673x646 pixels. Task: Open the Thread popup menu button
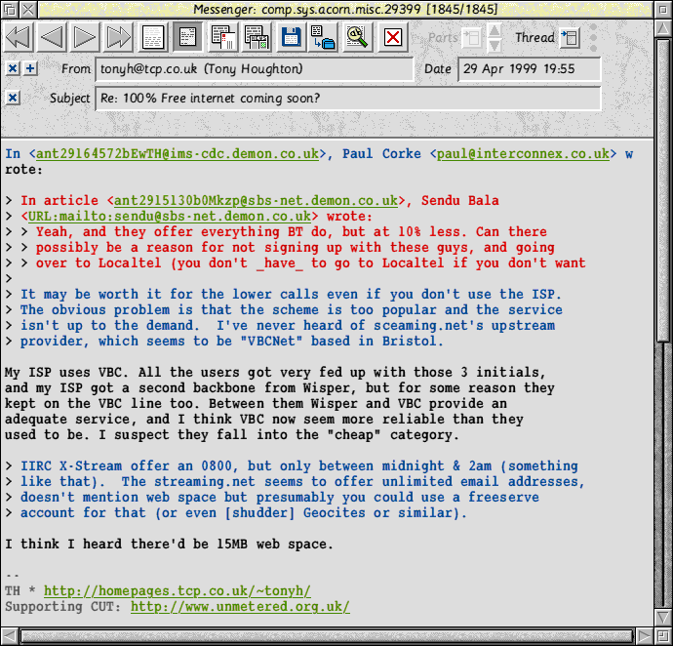(x=571, y=38)
